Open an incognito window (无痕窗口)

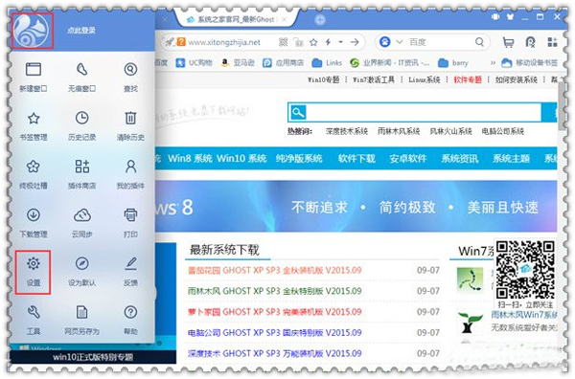pyautogui.click(x=81, y=78)
